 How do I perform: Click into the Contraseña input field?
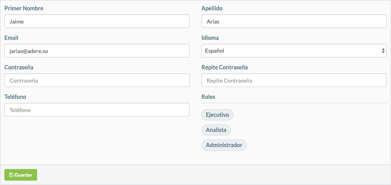click(x=97, y=80)
